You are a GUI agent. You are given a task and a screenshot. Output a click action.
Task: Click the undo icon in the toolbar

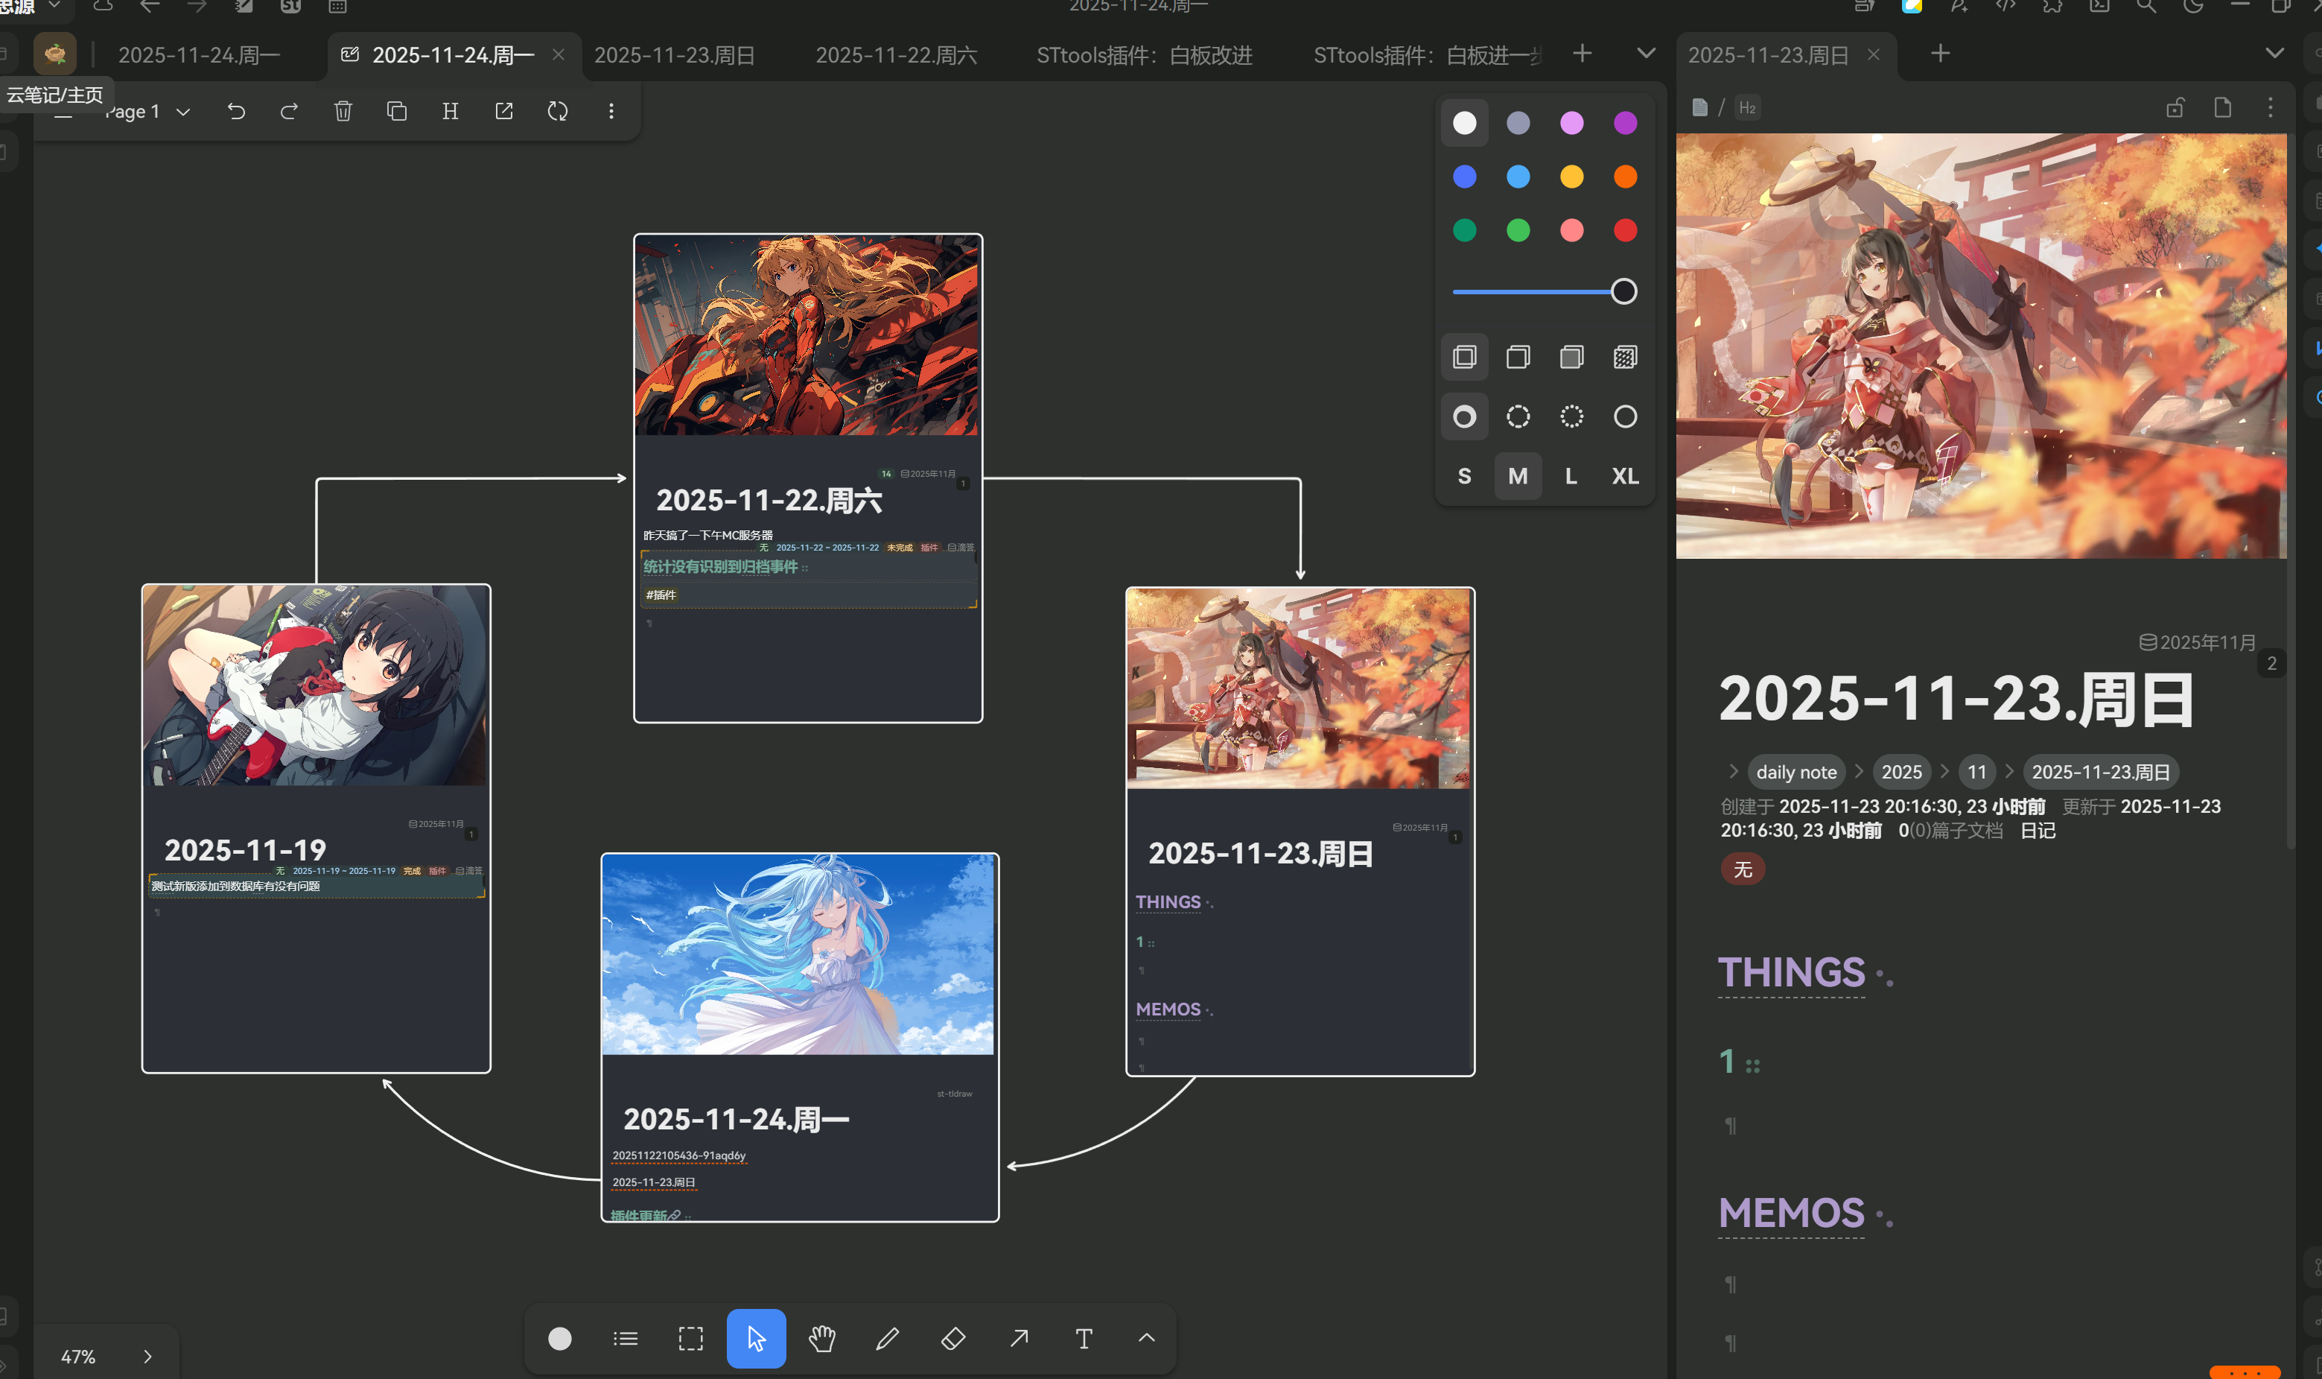(x=236, y=112)
